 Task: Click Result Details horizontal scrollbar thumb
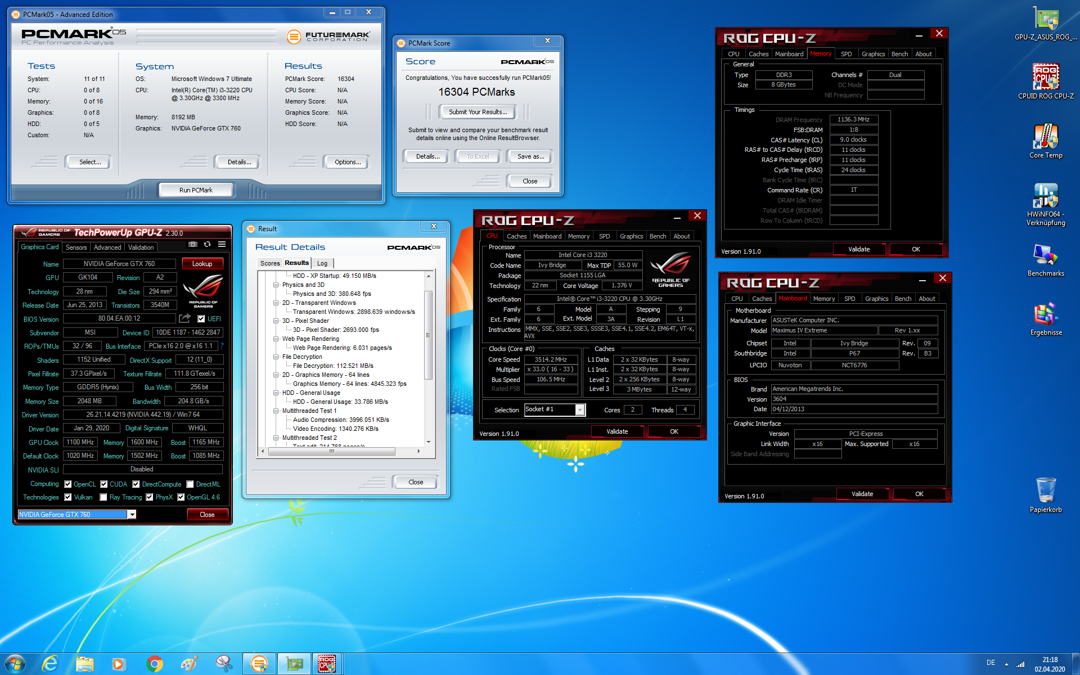click(332, 451)
